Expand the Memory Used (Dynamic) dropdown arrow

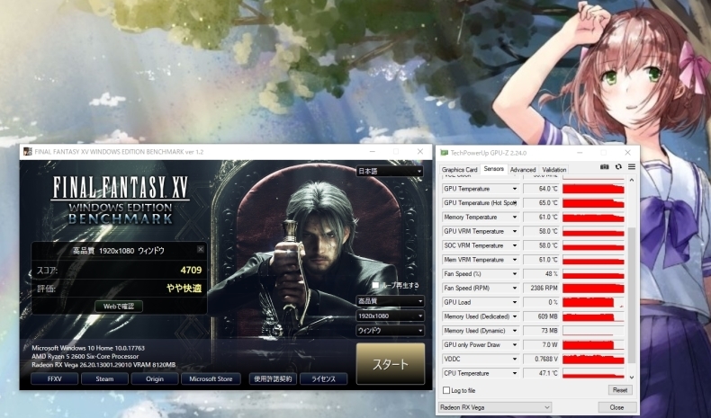tap(515, 331)
